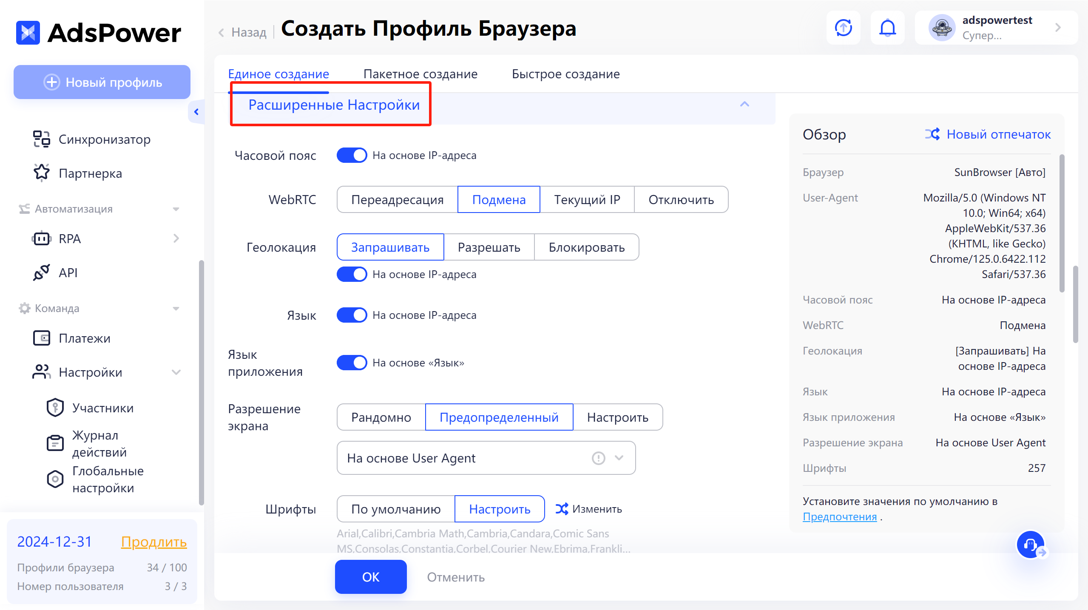Image resolution: width=1088 pixels, height=610 pixels.
Task: Click the back arrow next to Назад
Action: pyautogui.click(x=221, y=32)
